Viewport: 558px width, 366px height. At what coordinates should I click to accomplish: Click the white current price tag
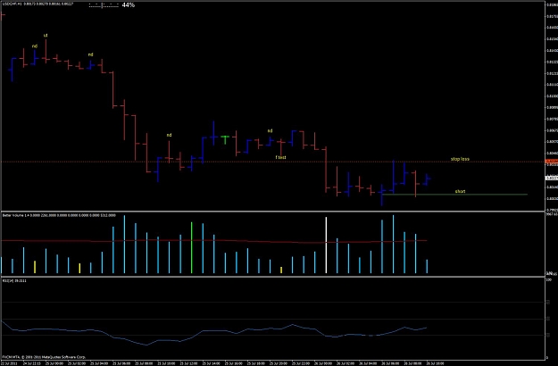pos(551,178)
